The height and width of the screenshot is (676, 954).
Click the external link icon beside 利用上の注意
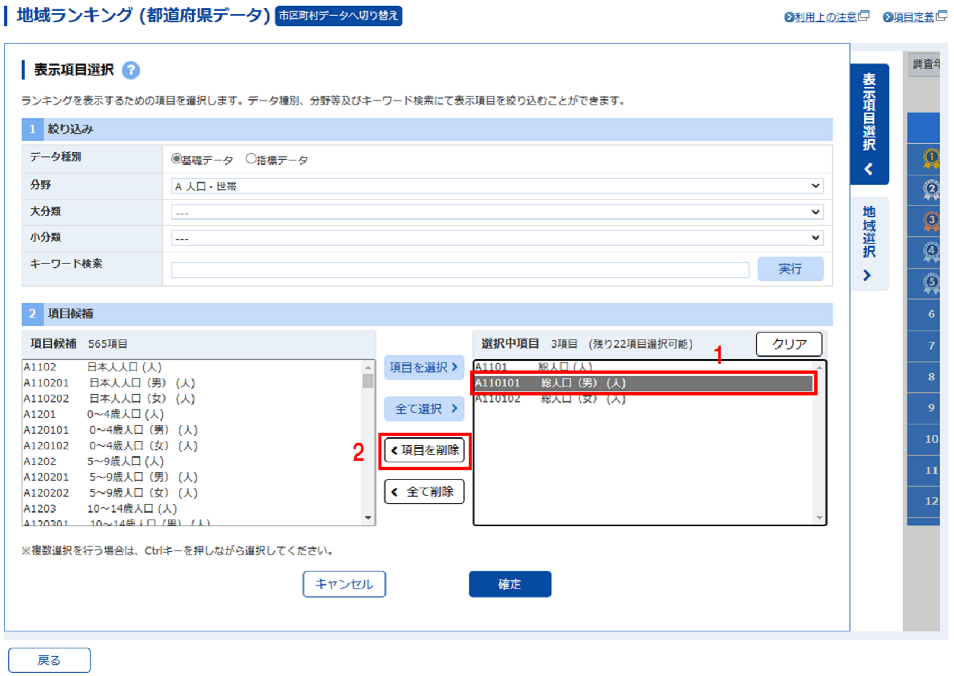tap(864, 16)
